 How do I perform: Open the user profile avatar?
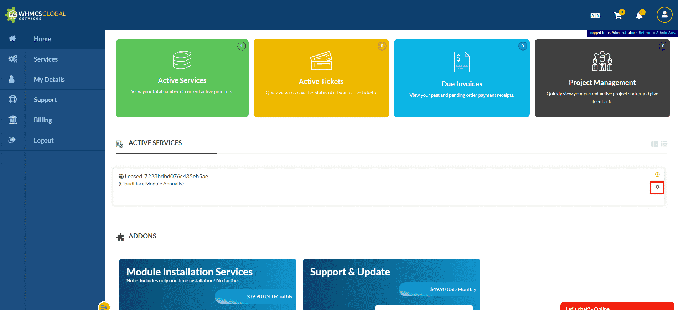pos(664,15)
